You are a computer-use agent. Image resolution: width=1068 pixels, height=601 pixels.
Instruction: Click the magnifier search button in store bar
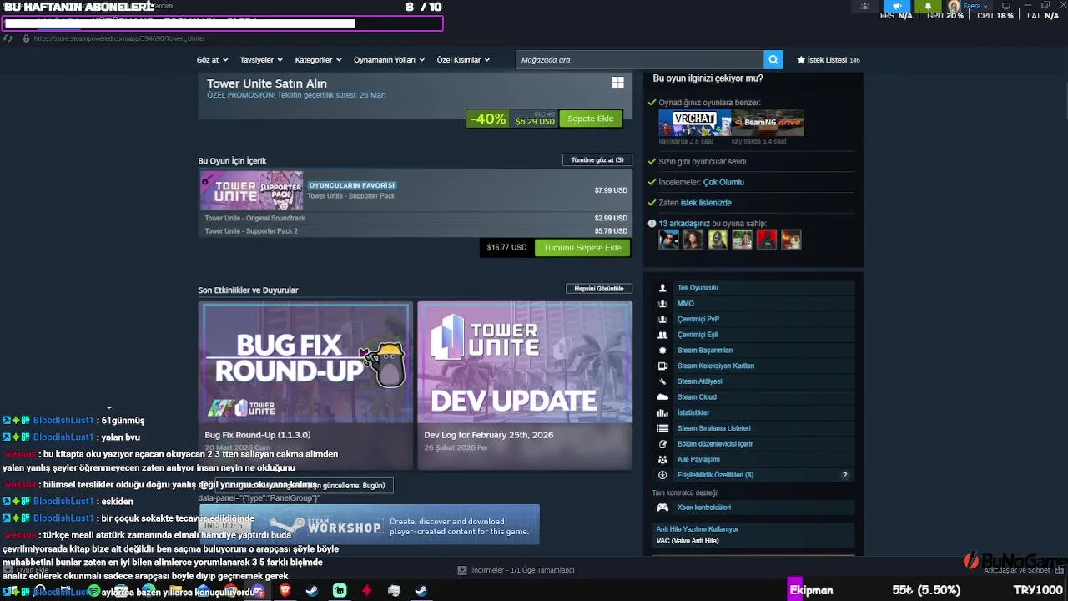click(x=773, y=60)
